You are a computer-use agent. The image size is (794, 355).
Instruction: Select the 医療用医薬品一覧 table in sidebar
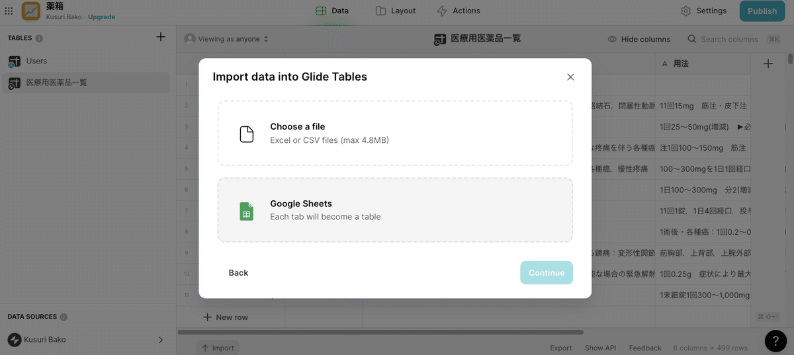coord(86,83)
